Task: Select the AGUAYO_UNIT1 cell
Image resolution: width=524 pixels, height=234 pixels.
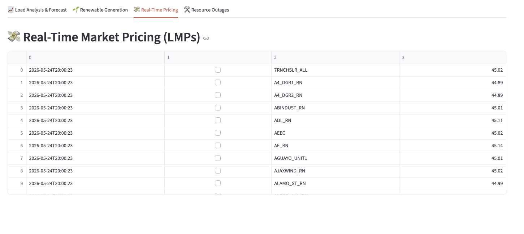Action: 335,158
